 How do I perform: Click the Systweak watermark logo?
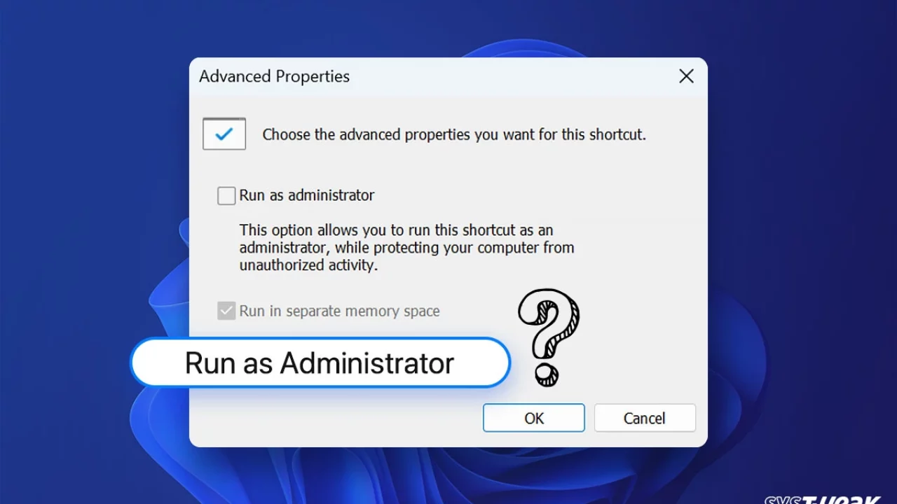click(822, 498)
